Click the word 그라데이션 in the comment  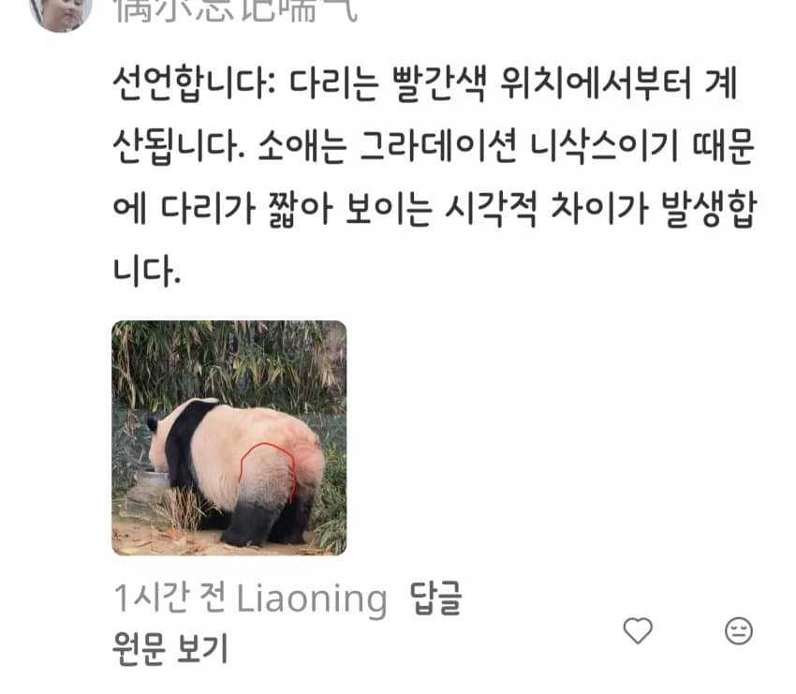coord(438,146)
